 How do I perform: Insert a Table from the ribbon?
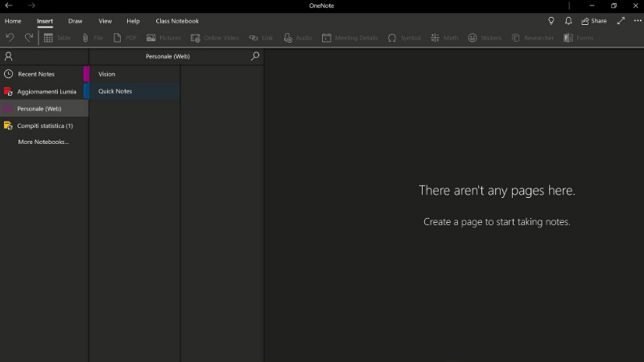[56, 38]
